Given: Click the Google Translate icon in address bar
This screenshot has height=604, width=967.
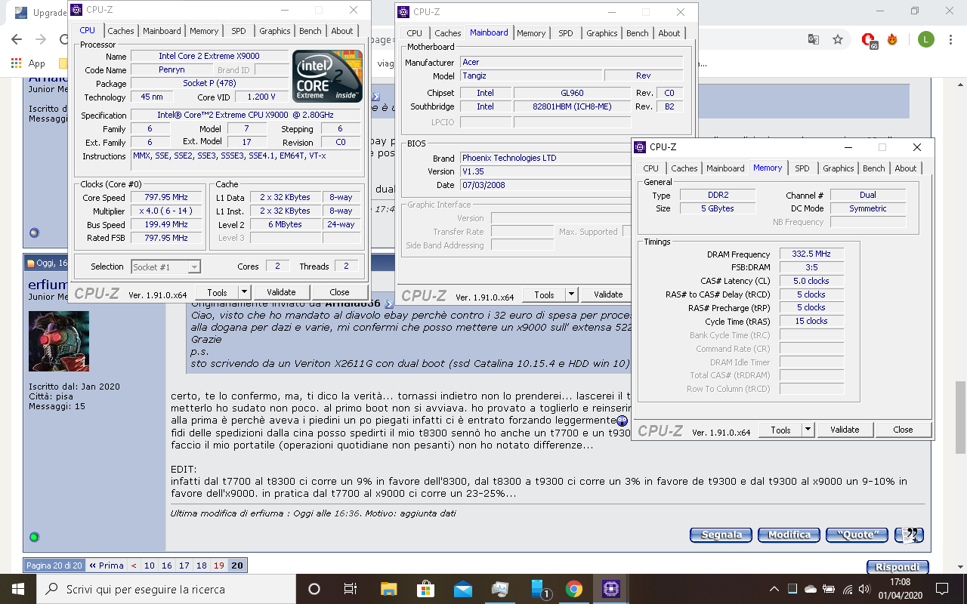Looking at the screenshot, I should 813,39.
